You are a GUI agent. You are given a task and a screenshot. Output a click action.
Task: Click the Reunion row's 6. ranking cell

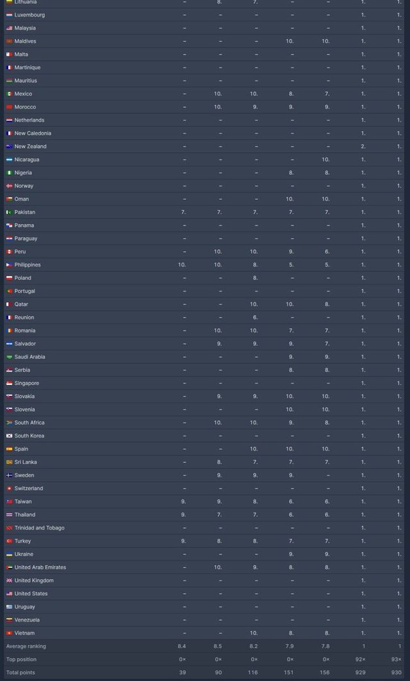point(255,317)
